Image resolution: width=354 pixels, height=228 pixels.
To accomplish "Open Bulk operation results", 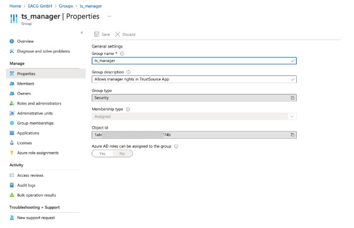I will tap(37, 195).
